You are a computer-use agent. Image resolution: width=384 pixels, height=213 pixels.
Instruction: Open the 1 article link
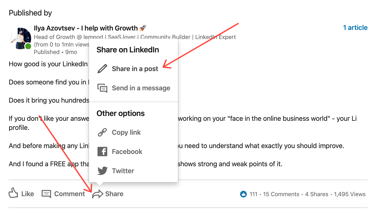click(355, 28)
